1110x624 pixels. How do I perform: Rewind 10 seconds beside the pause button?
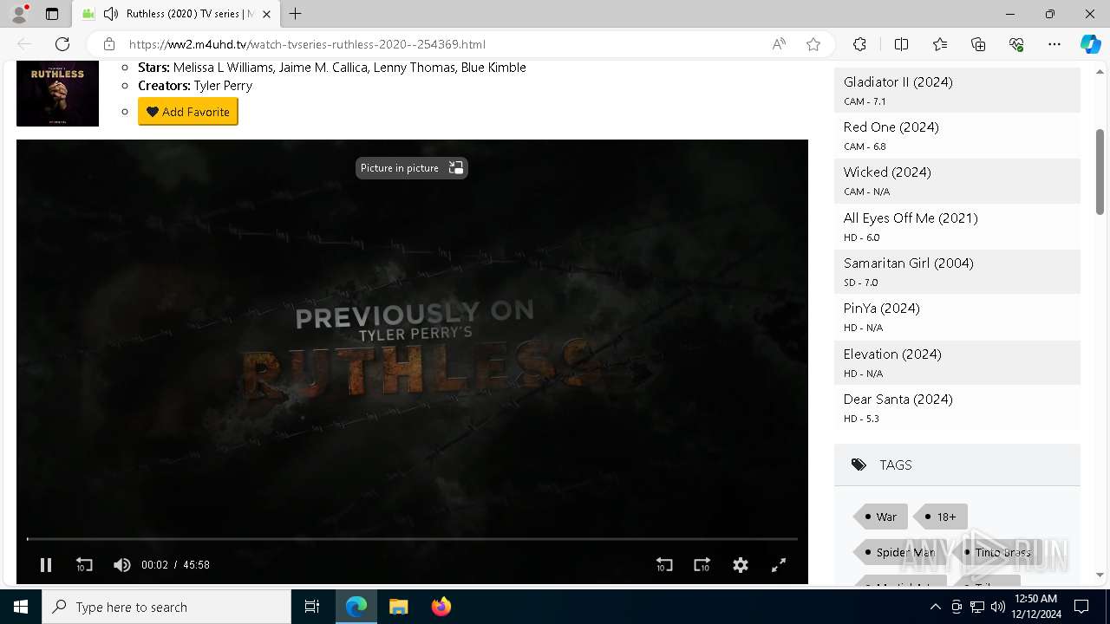pyautogui.click(x=84, y=565)
